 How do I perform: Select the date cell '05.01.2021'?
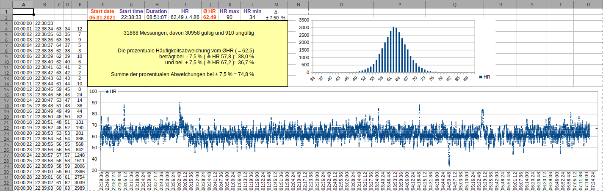coord(102,18)
